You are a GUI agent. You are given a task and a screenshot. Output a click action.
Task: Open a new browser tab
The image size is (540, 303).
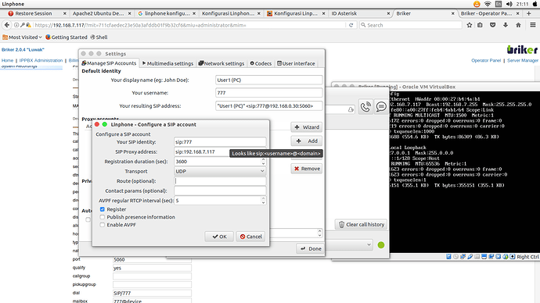[528, 13]
